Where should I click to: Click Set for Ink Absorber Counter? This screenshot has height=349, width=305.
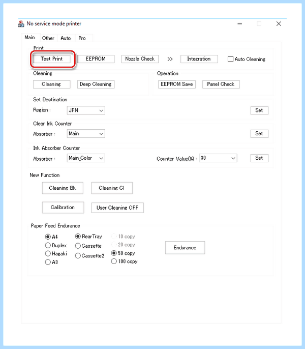click(259, 158)
